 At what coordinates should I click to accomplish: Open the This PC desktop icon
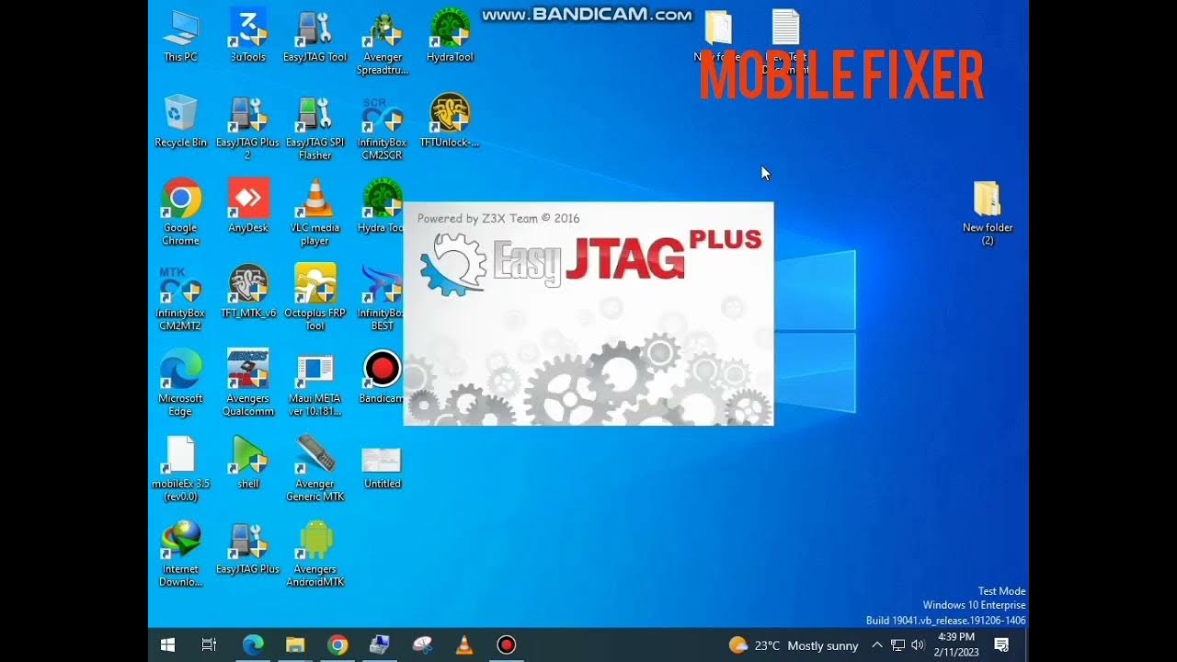click(180, 36)
